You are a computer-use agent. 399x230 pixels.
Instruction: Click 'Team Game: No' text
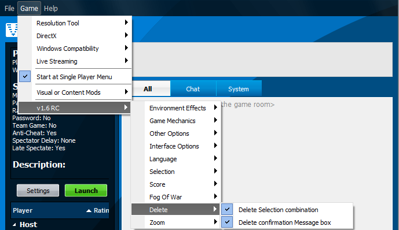pos(34,125)
